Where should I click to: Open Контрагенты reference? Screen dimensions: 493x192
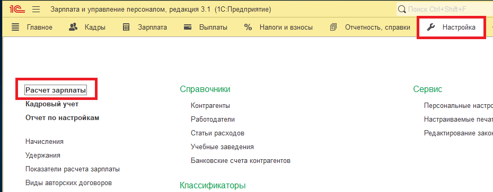coord(210,106)
